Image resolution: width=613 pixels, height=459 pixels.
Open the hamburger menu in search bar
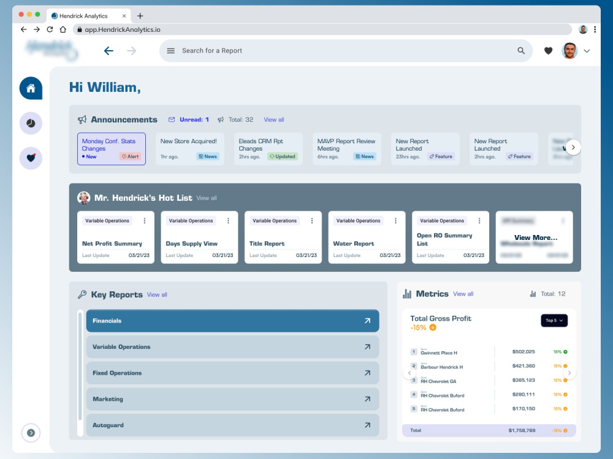[x=171, y=51]
